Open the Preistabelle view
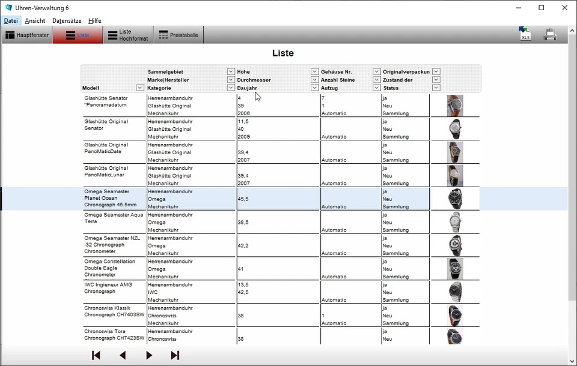 coord(179,34)
